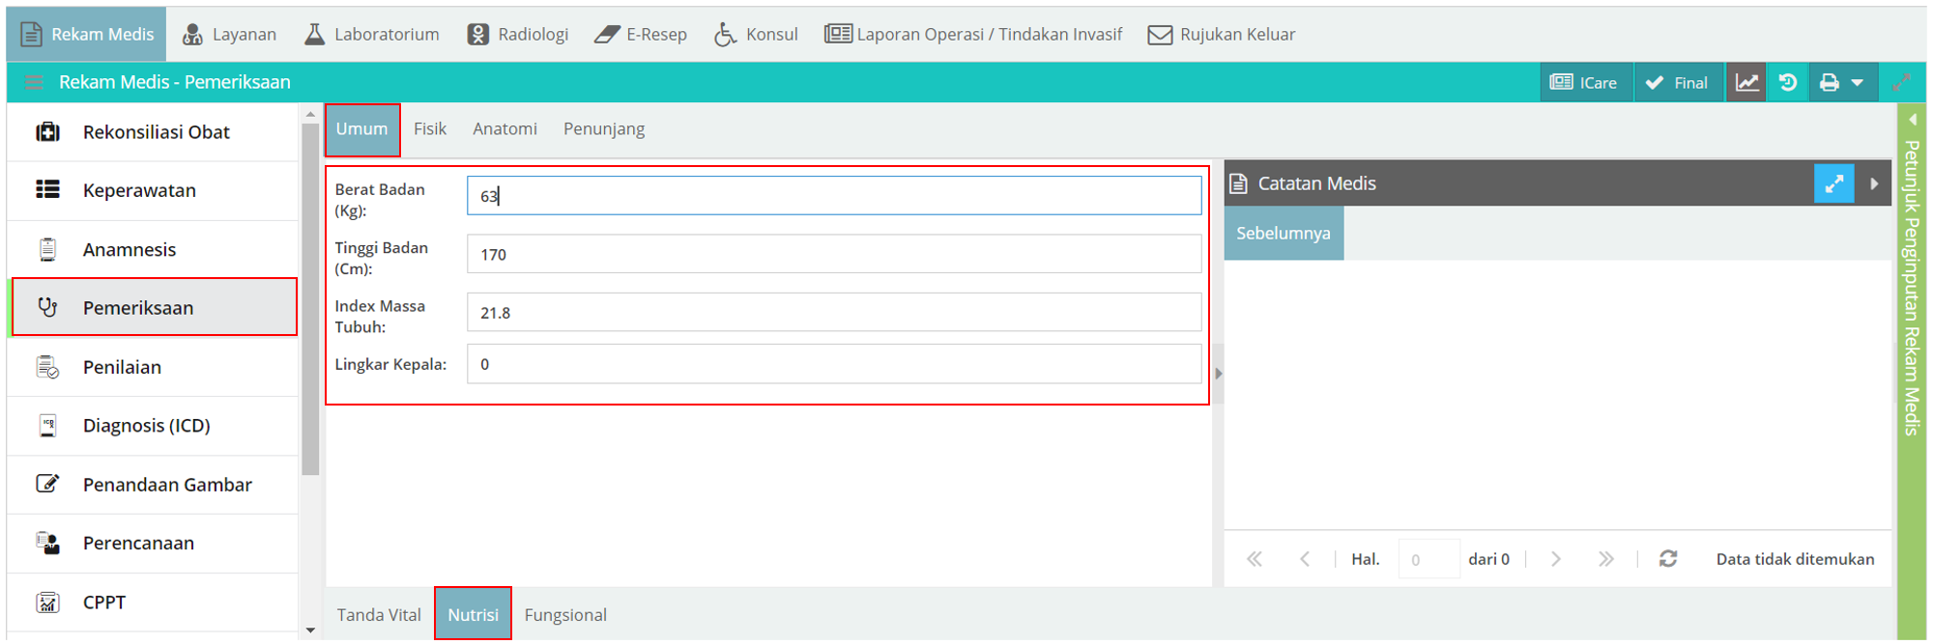Click the Lingkar Kepala field
Screen dimensions: 1933x644
tap(834, 364)
